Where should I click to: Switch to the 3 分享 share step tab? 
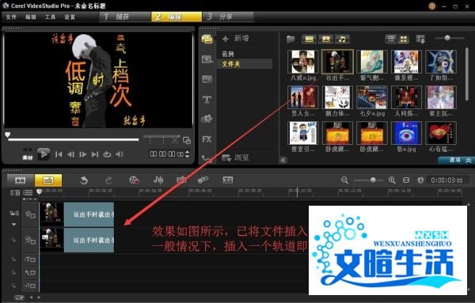[228, 17]
